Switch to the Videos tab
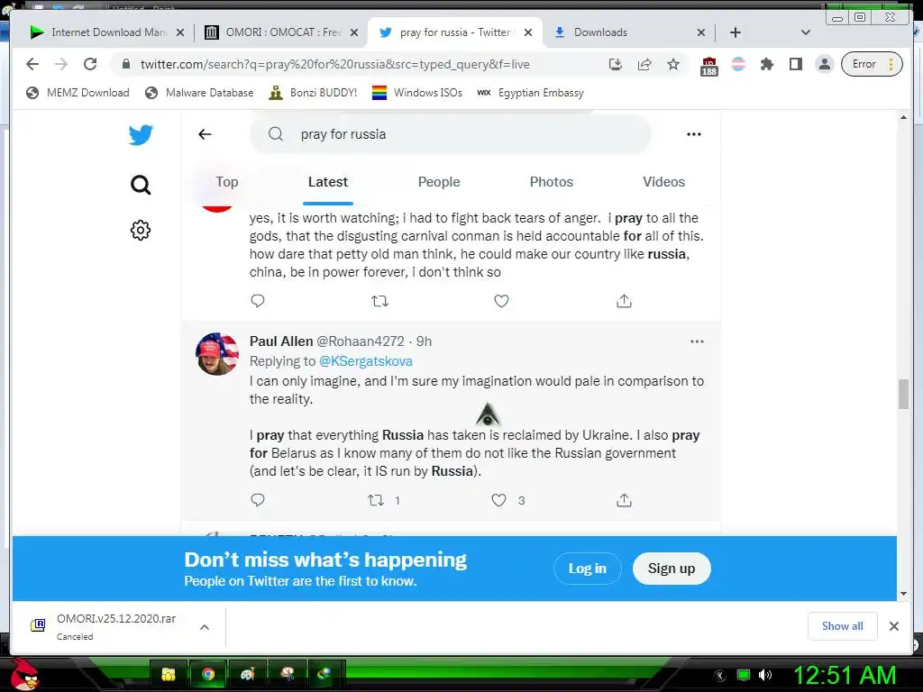Viewport: 923px width, 692px height. click(664, 182)
